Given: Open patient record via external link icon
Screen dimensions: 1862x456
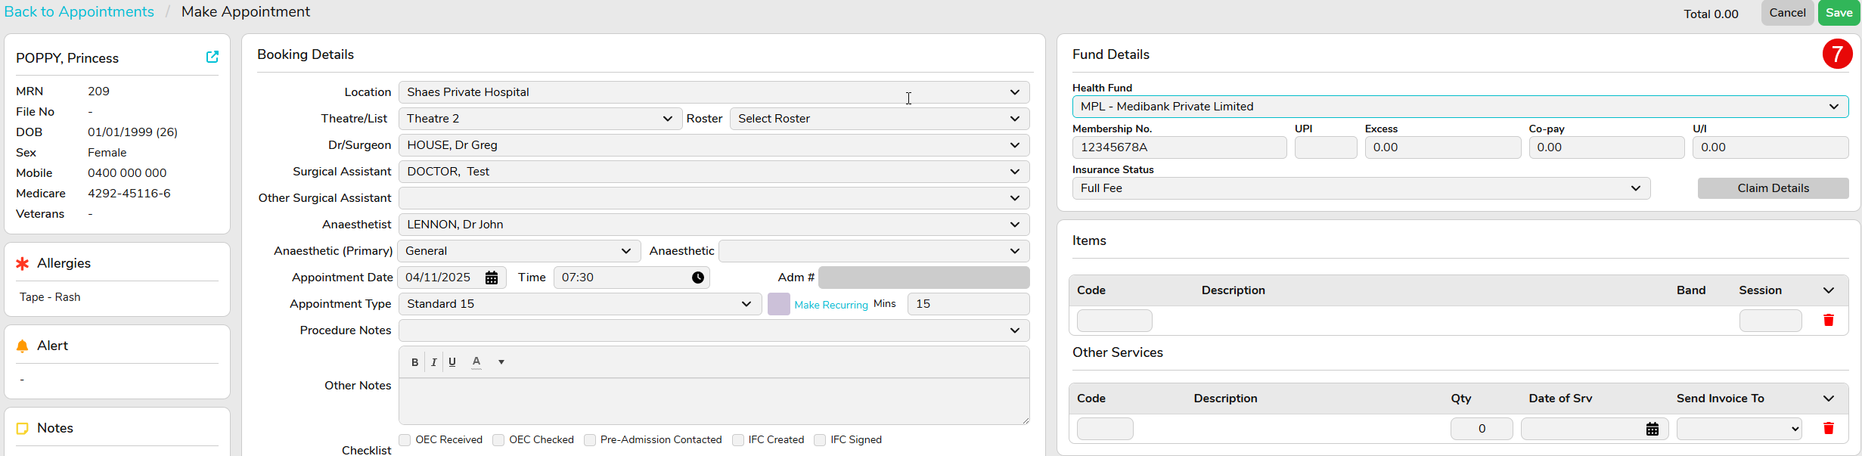Looking at the screenshot, I should point(213,57).
